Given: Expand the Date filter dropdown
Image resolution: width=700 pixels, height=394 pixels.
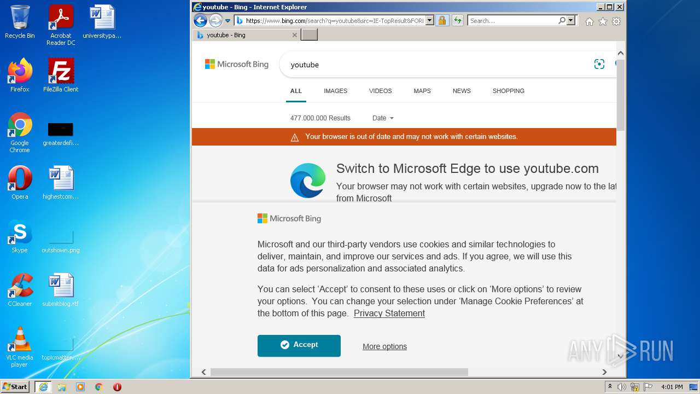Looking at the screenshot, I should pos(383,118).
